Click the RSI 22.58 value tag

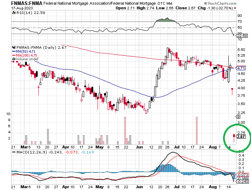[242, 35]
